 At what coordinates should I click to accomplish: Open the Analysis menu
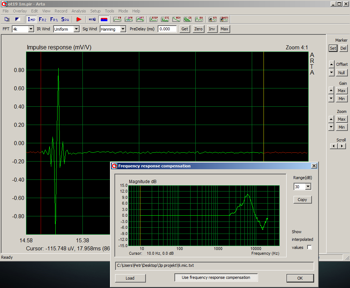click(78, 11)
